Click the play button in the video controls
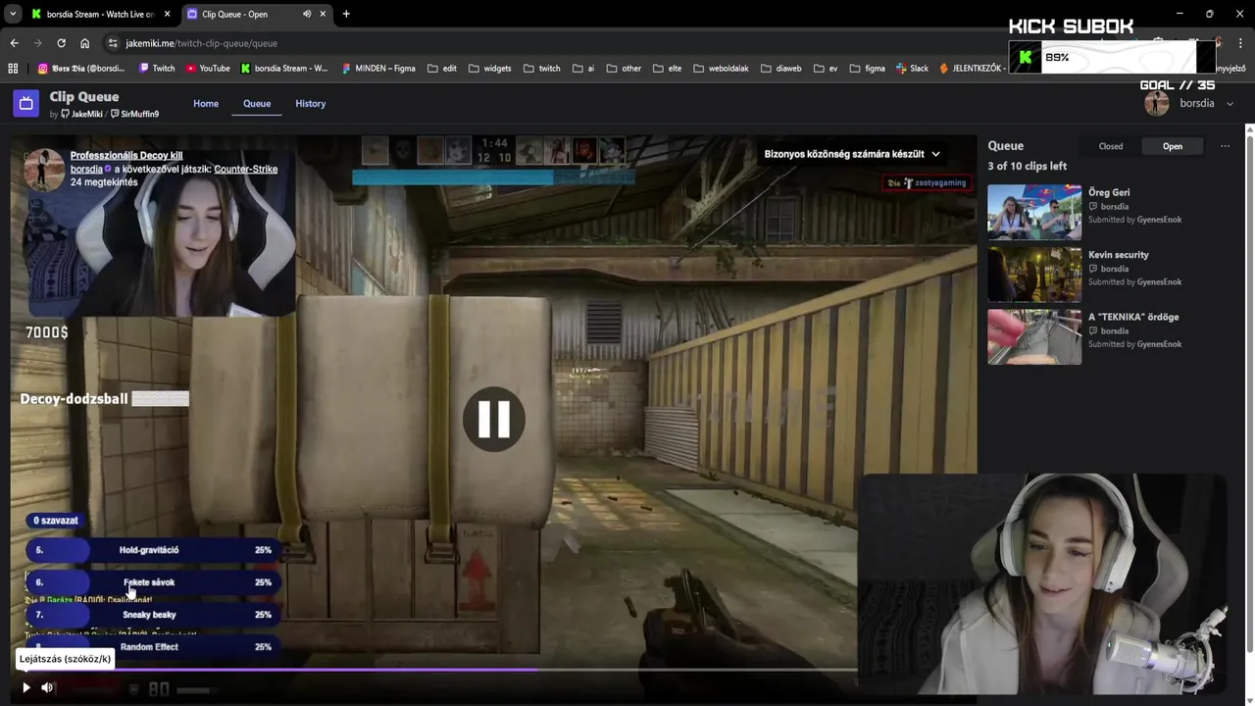The height and width of the screenshot is (706, 1255). click(x=26, y=687)
